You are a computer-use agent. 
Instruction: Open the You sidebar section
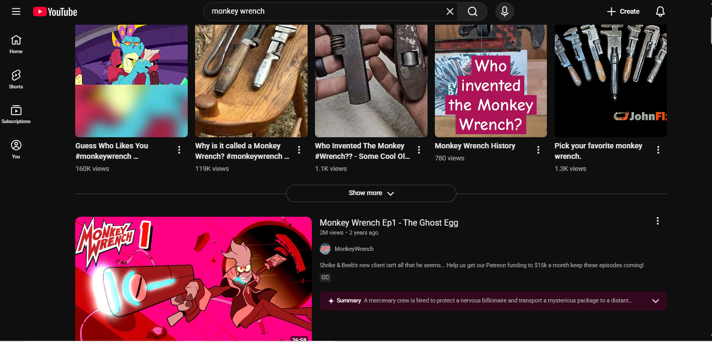click(16, 149)
